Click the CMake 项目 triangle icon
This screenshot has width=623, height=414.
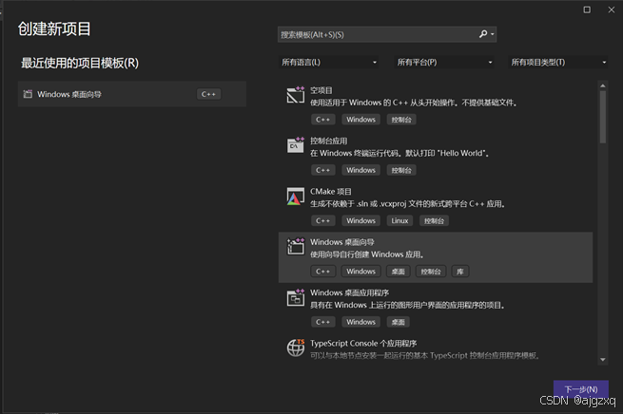295,197
